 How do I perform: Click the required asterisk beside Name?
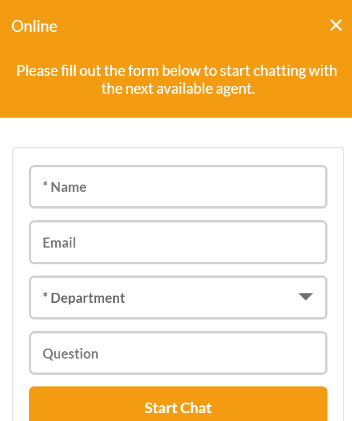45,184
